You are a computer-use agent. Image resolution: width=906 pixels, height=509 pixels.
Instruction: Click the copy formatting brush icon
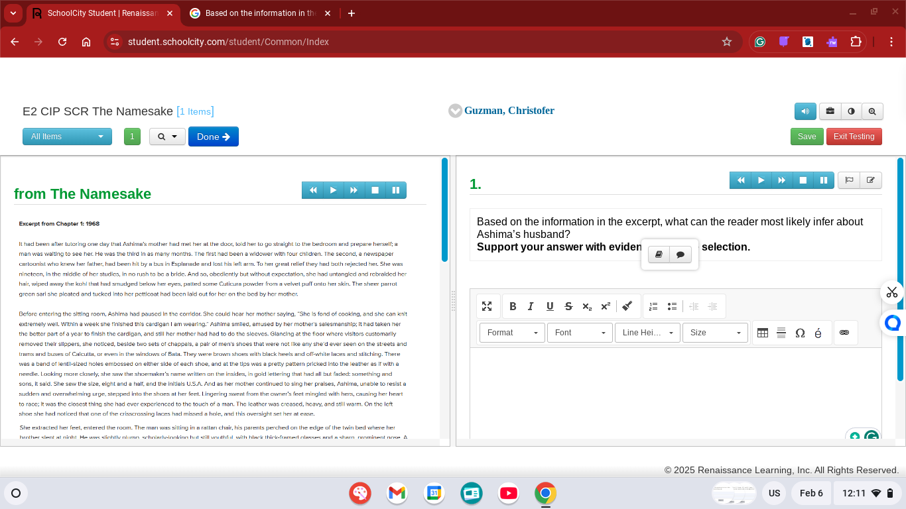coord(627,306)
